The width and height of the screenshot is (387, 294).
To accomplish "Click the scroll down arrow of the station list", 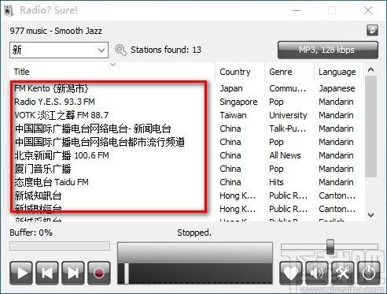I will tap(370, 215).
